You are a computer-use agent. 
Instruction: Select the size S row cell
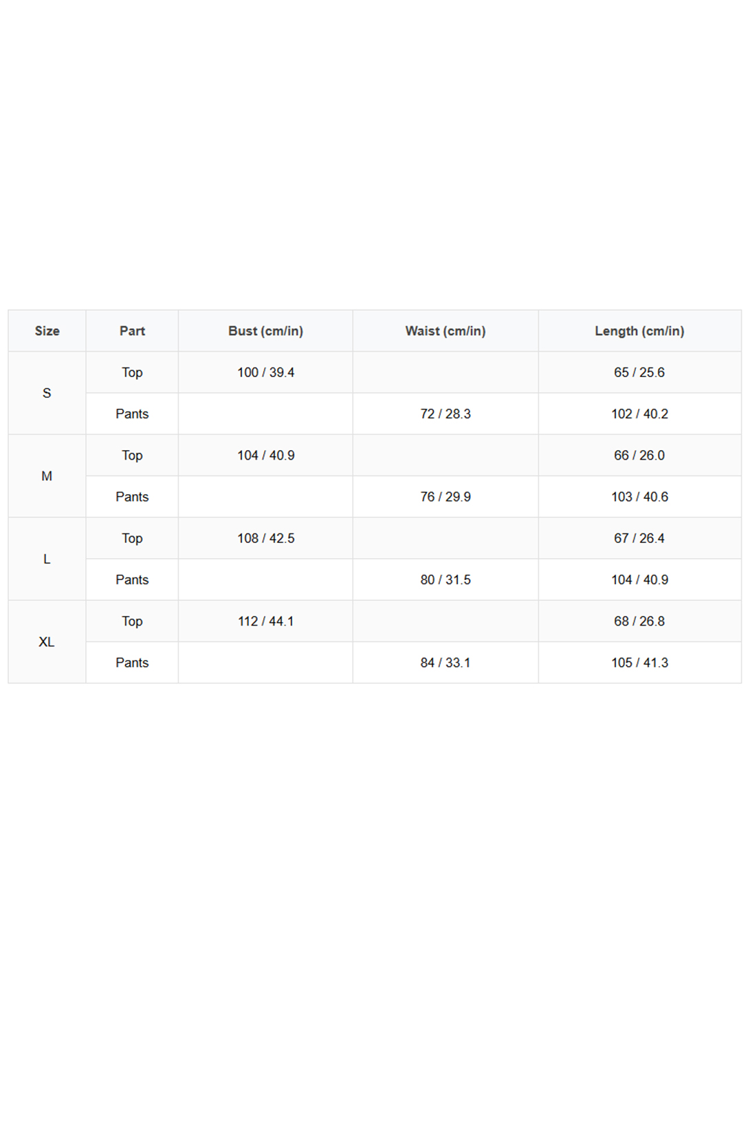pos(47,393)
